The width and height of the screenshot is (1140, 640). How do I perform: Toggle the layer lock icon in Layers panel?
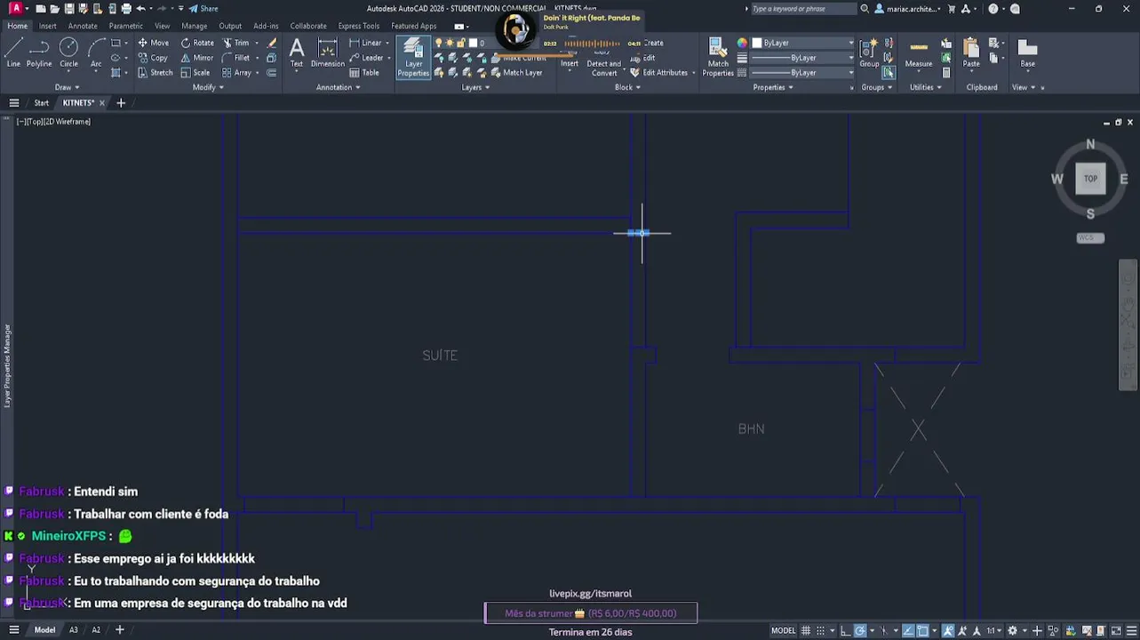tap(460, 43)
